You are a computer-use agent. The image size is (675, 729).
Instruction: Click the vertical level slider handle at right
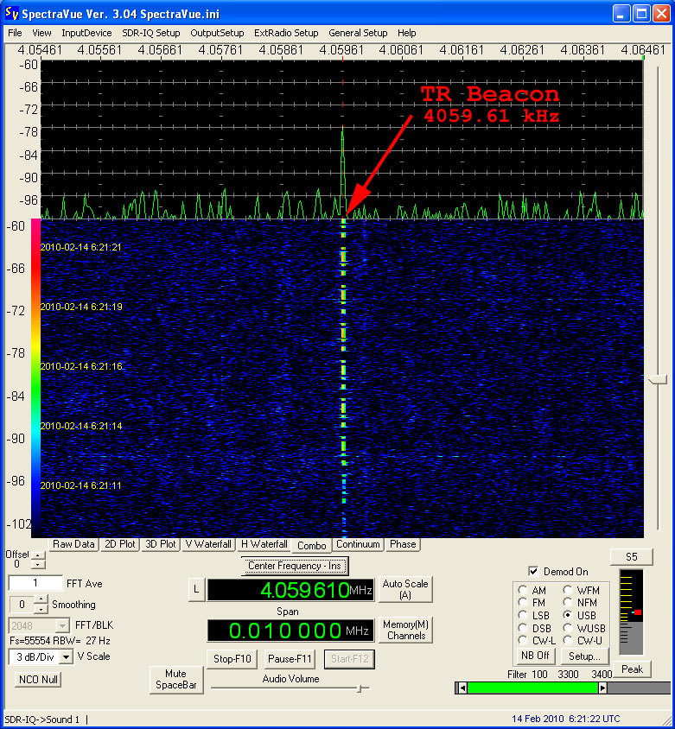658,380
